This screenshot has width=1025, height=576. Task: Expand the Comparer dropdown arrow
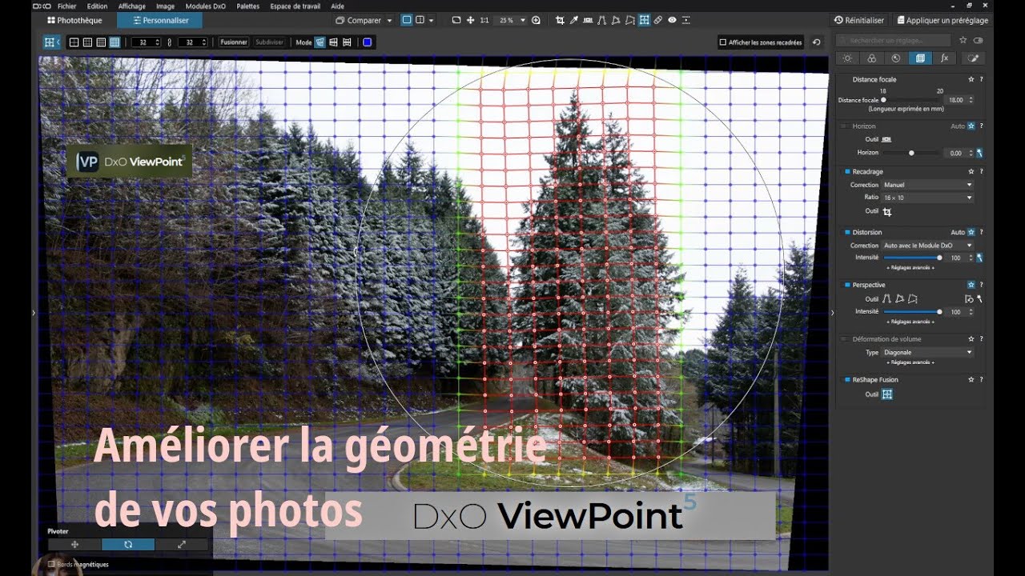pyautogui.click(x=390, y=20)
